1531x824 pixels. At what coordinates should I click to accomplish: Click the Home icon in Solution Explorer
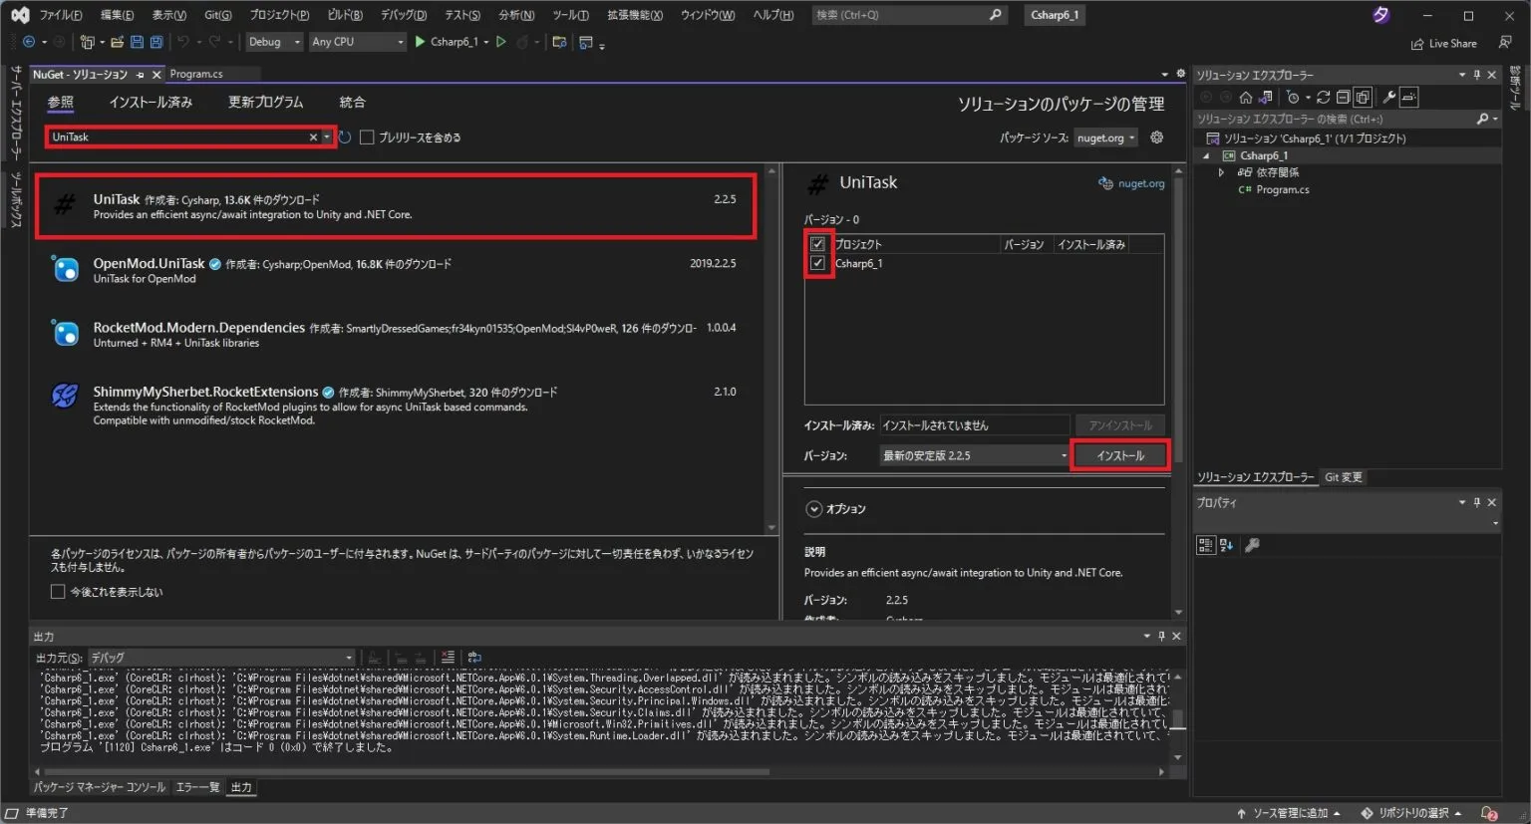pyautogui.click(x=1246, y=97)
